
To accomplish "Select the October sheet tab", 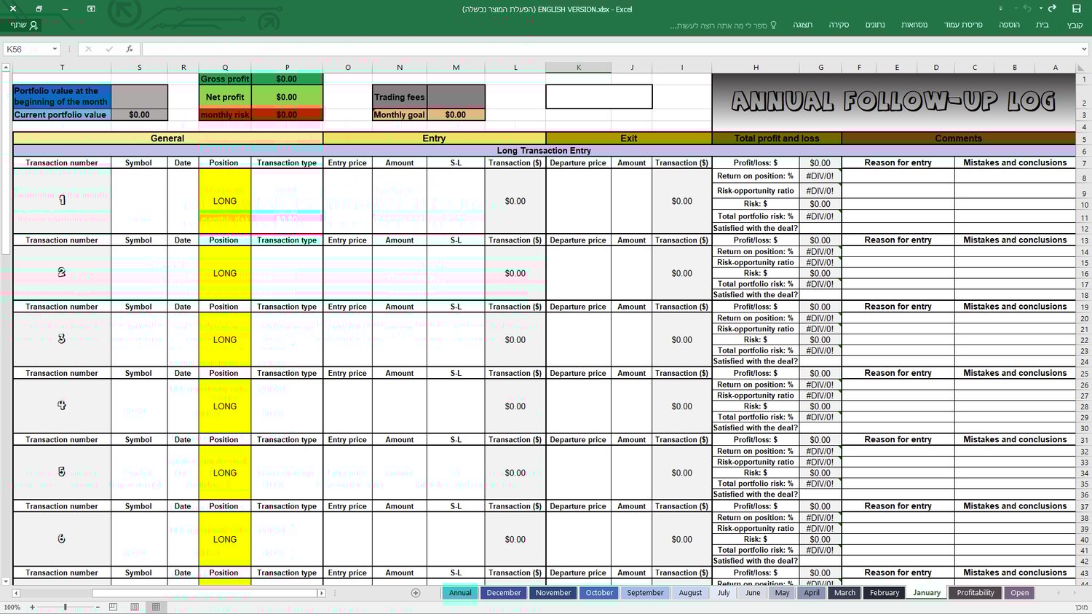I will coord(599,593).
